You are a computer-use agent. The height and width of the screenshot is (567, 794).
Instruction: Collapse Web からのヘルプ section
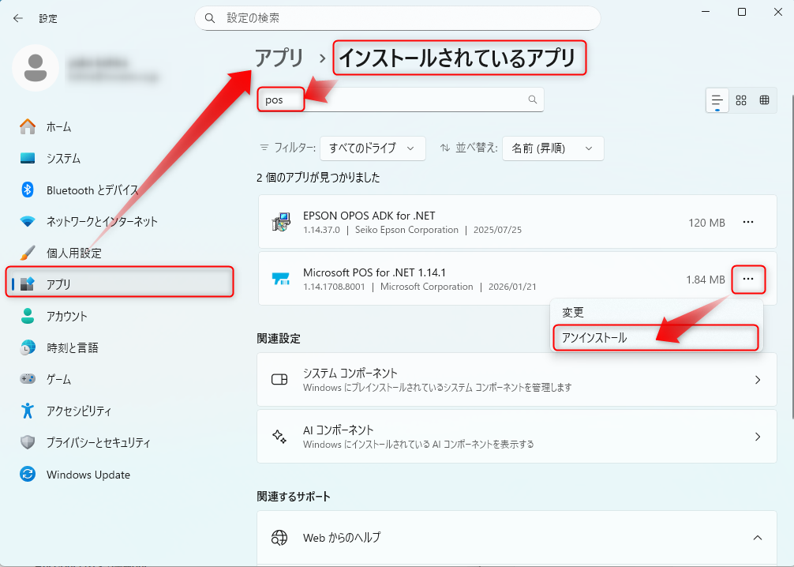tap(758, 538)
